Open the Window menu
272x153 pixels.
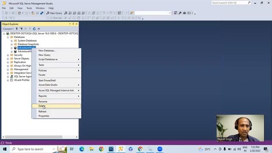click(40, 8)
